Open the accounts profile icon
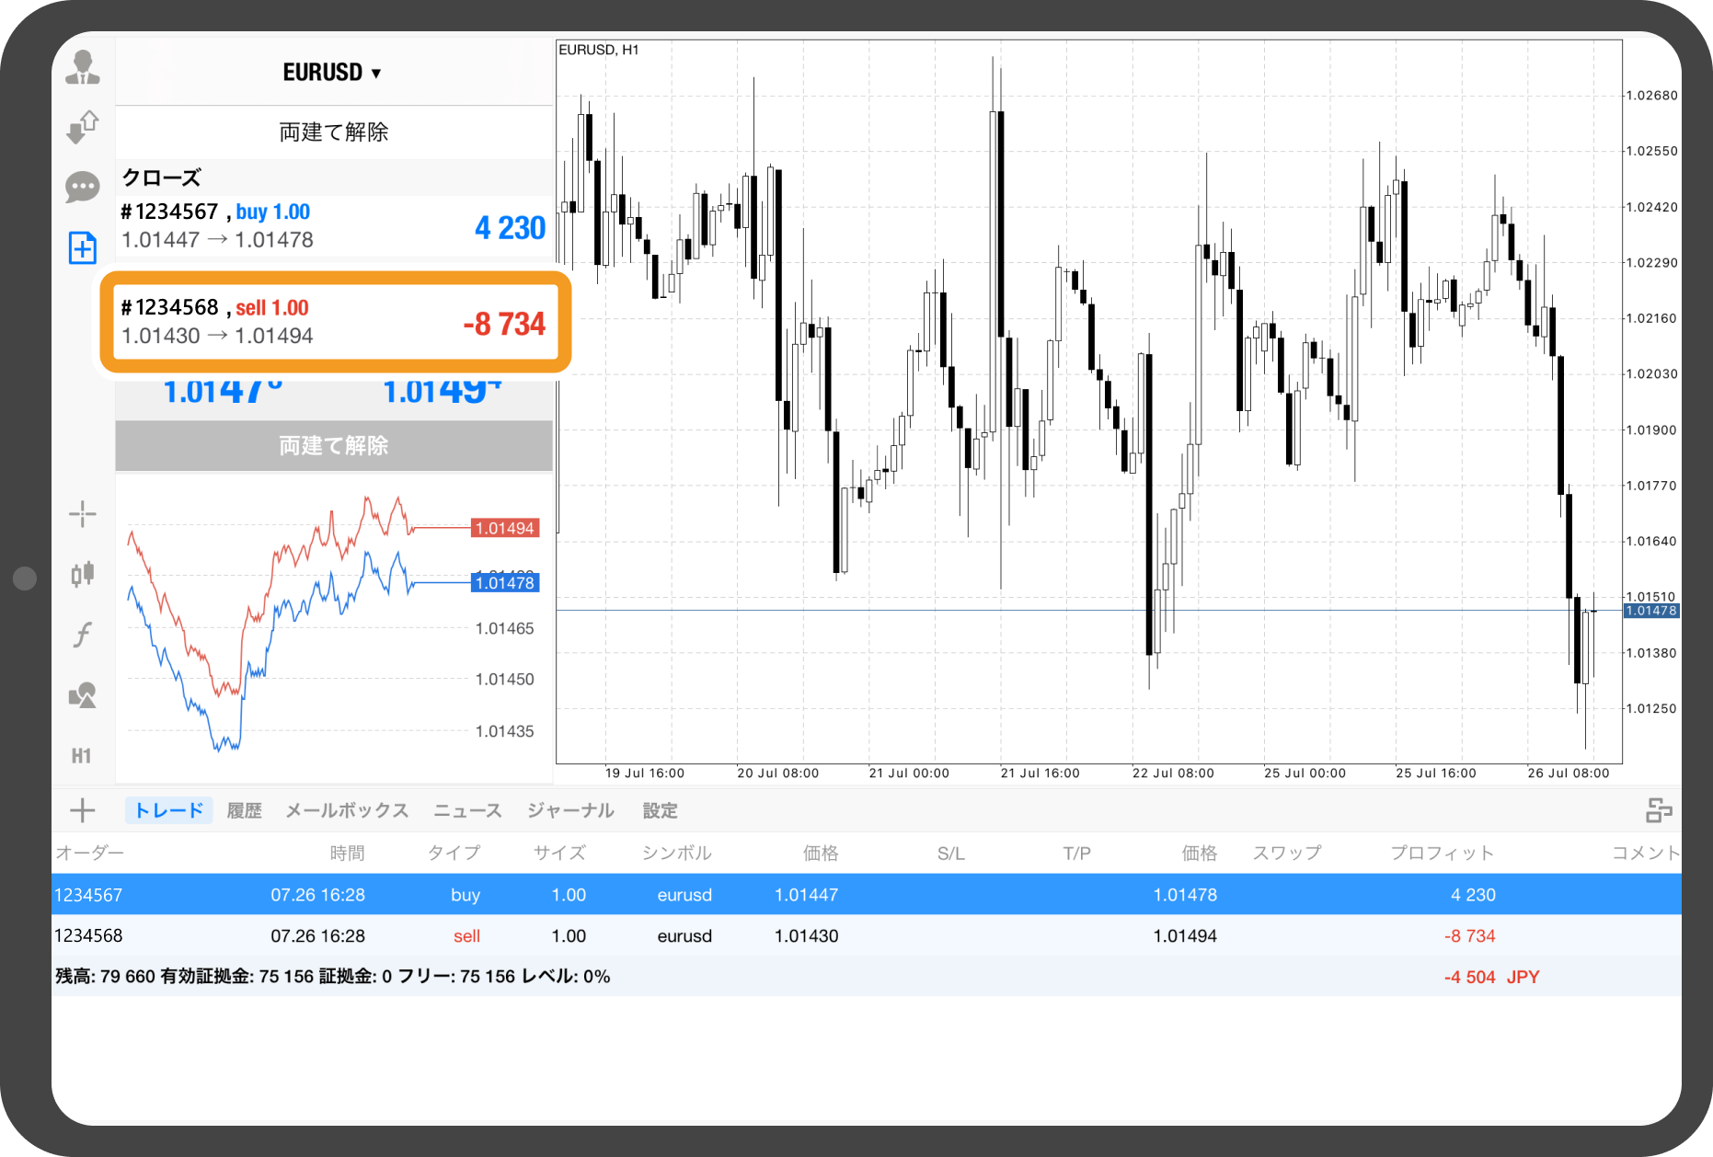This screenshot has height=1157, width=1713. pyautogui.click(x=83, y=68)
